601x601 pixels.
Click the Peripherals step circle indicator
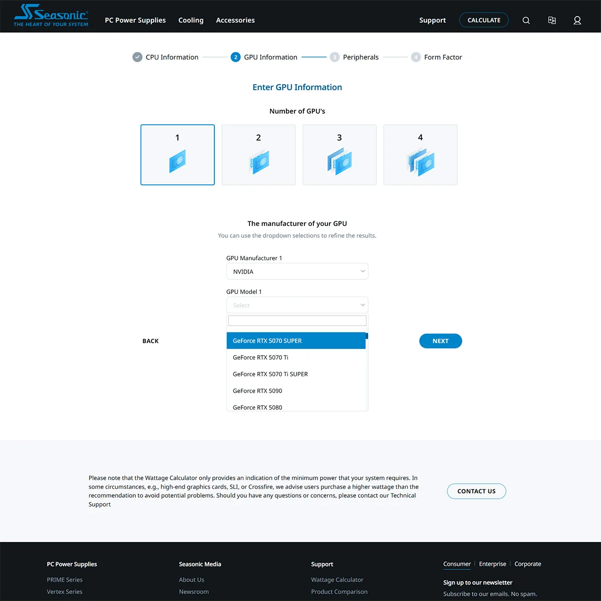335,57
